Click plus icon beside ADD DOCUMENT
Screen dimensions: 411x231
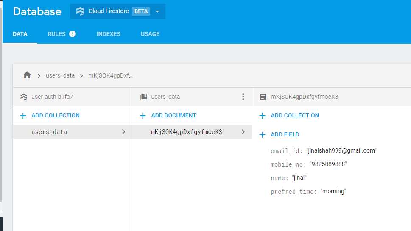click(143, 115)
